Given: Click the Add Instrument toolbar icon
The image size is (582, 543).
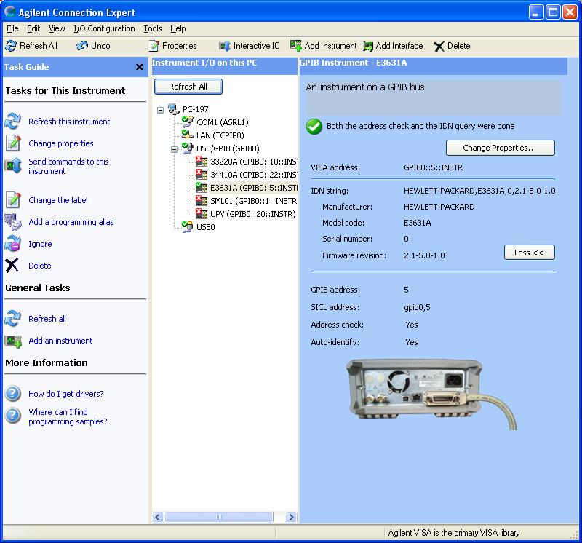Looking at the screenshot, I should pyautogui.click(x=296, y=45).
